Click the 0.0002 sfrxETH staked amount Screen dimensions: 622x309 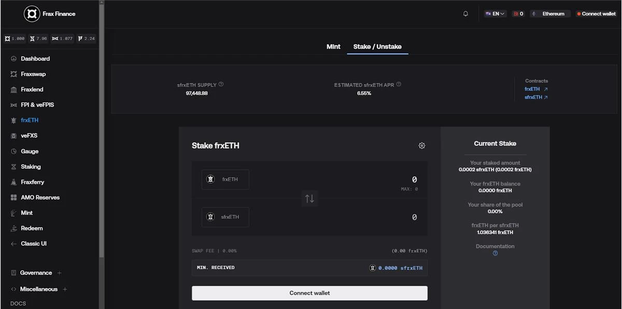[495, 170]
